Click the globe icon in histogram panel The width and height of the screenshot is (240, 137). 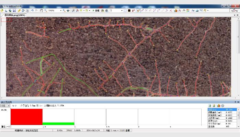(223, 106)
